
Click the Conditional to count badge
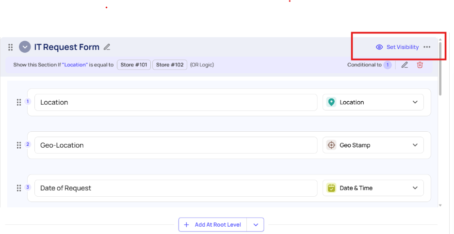(x=388, y=65)
